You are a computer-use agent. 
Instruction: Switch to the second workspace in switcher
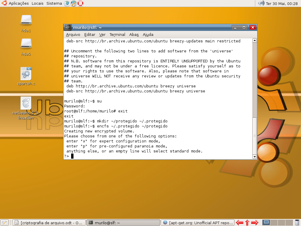point(274,223)
